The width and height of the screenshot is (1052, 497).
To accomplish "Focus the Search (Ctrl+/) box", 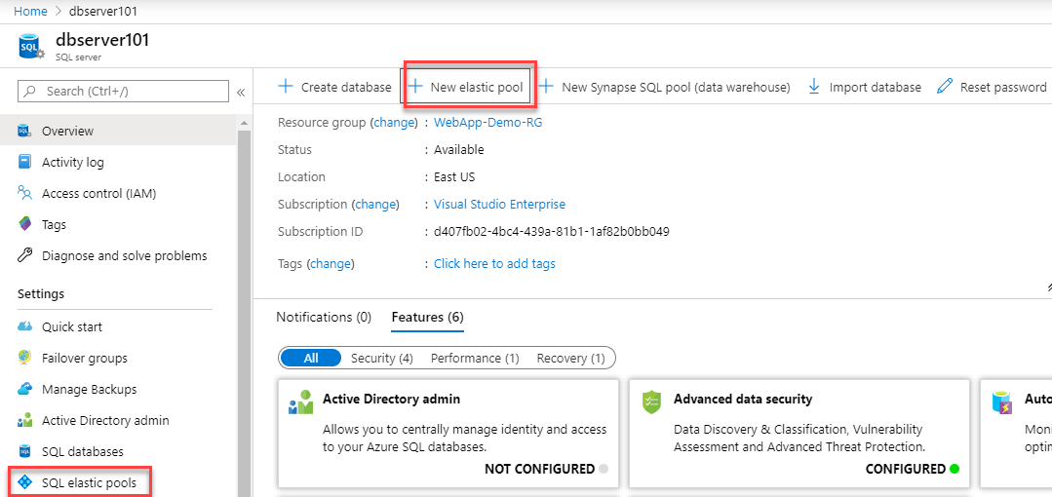I will tap(123, 92).
